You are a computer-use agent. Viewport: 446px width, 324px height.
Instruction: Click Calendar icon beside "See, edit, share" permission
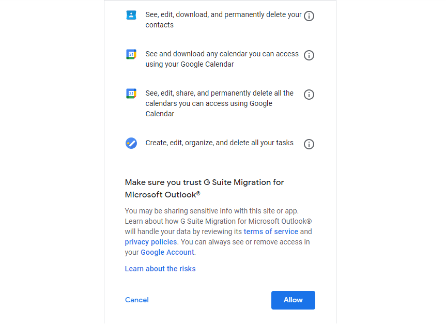click(x=131, y=94)
